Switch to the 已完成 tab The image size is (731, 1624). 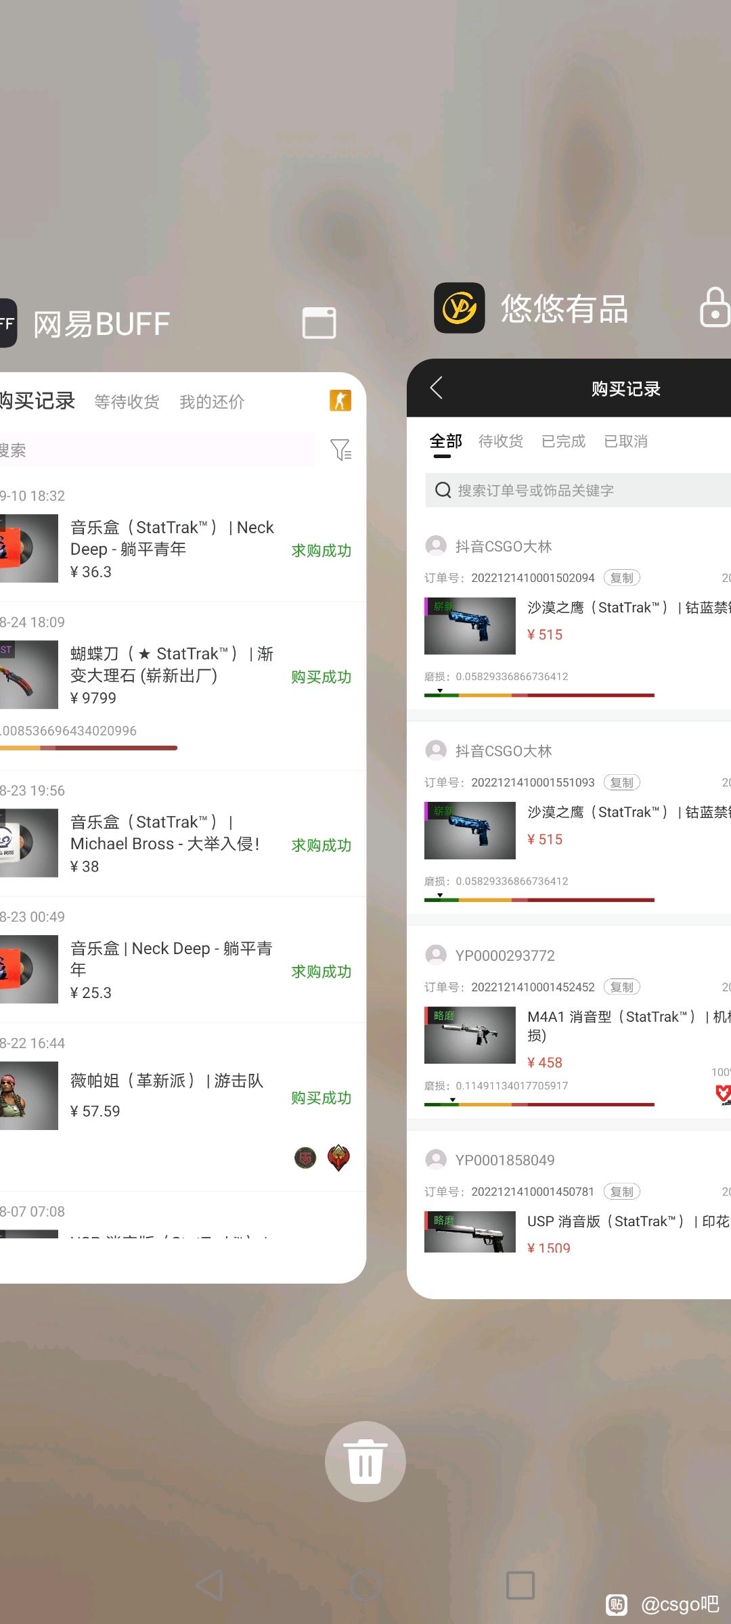[x=563, y=441]
